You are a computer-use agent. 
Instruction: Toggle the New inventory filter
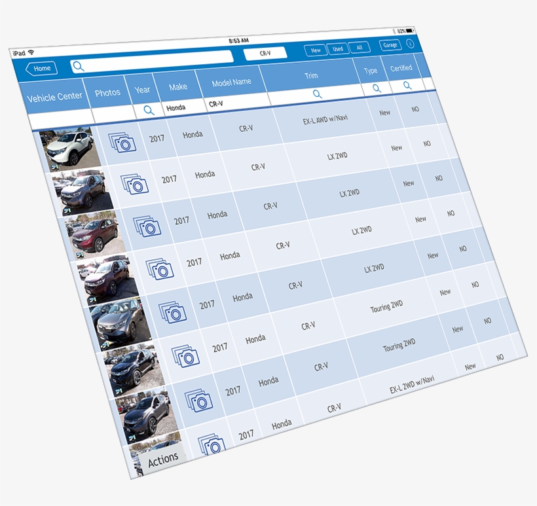(x=316, y=48)
